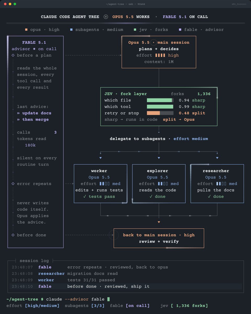
Task: Click the blue down arrow above the worker box
Action: pyautogui.click(x=100, y=158)
